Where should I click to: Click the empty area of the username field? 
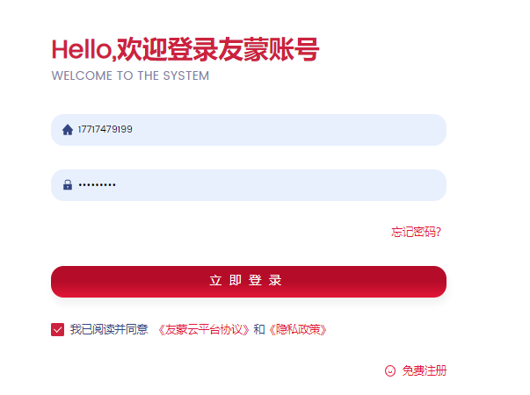[287, 130]
